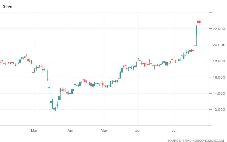Select the 14.000 price level label
The width and height of the screenshot is (227, 142).
click(x=219, y=93)
